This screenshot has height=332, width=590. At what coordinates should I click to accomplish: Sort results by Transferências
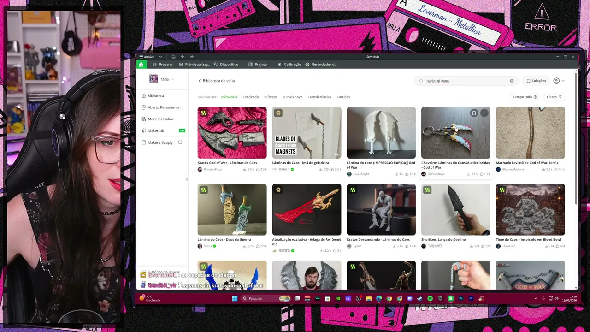click(319, 97)
